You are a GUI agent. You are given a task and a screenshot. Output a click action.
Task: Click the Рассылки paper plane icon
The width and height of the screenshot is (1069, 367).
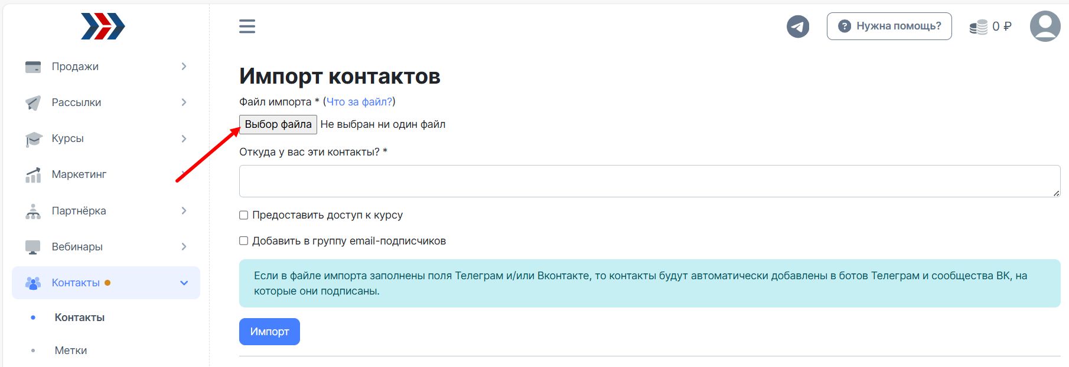coord(33,103)
